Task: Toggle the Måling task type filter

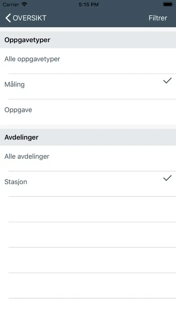Action: coord(88,87)
